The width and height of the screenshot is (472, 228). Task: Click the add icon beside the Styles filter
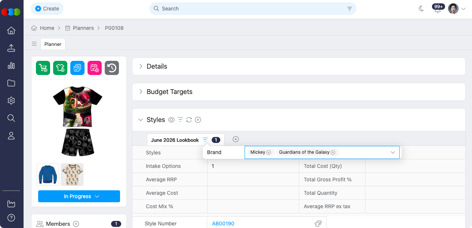click(x=198, y=120)
